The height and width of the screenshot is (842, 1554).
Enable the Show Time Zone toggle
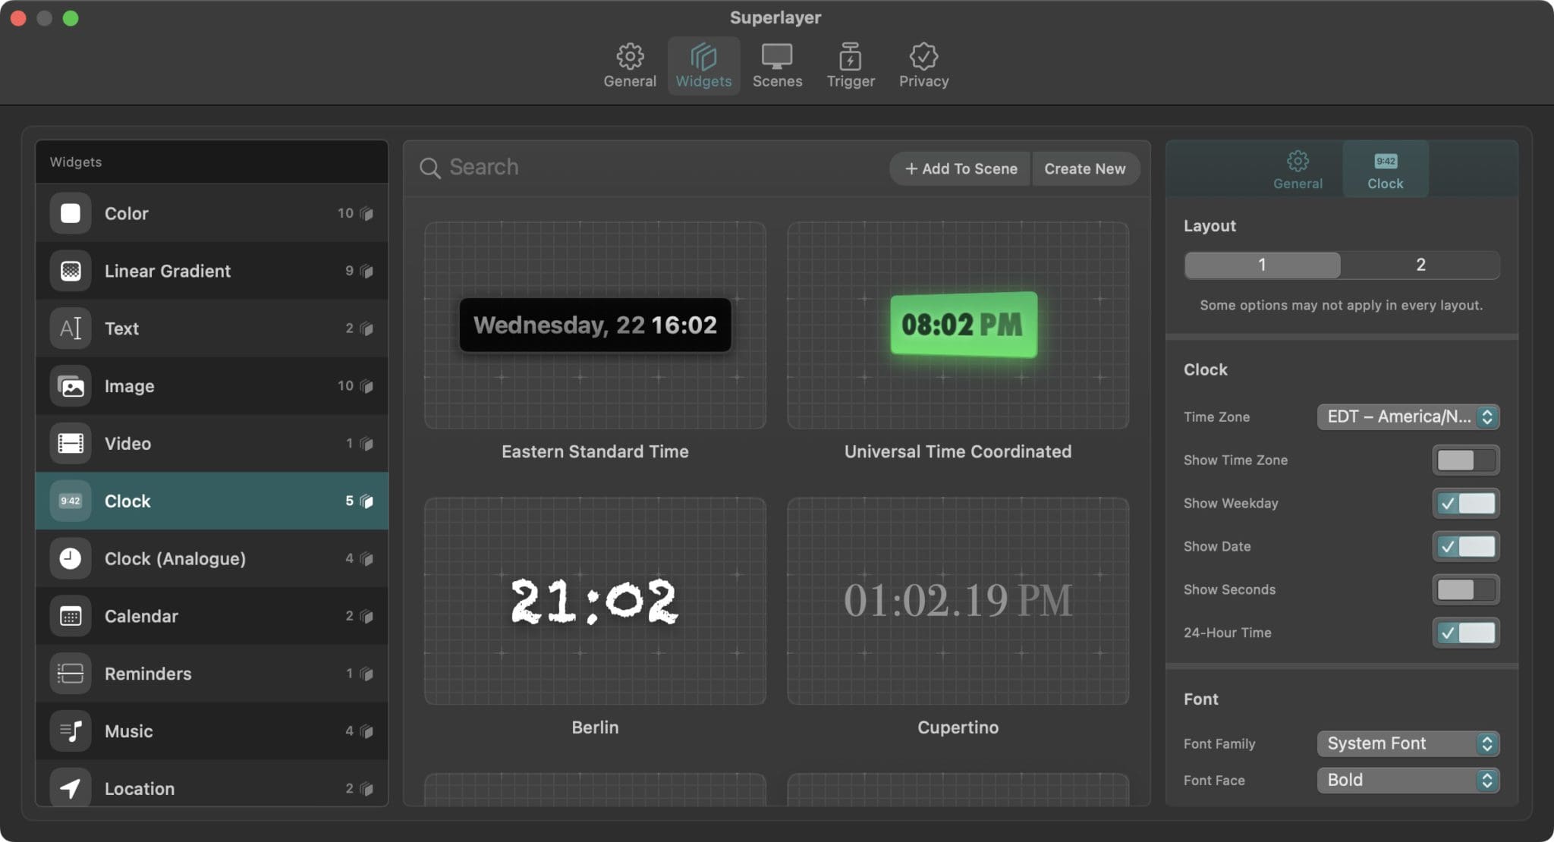tap(1465, 460)
